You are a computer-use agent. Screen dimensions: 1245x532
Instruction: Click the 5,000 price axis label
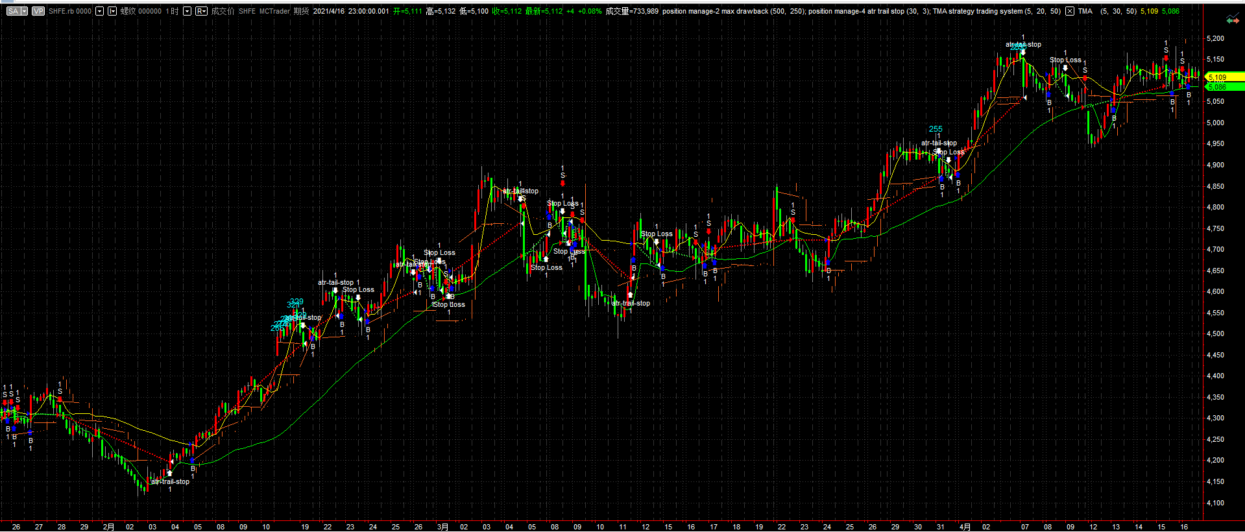pyautogui.click(x=1215, y=123)
